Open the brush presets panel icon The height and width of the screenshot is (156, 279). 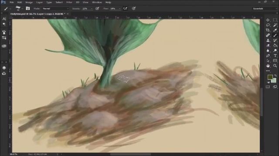(4, 32)
